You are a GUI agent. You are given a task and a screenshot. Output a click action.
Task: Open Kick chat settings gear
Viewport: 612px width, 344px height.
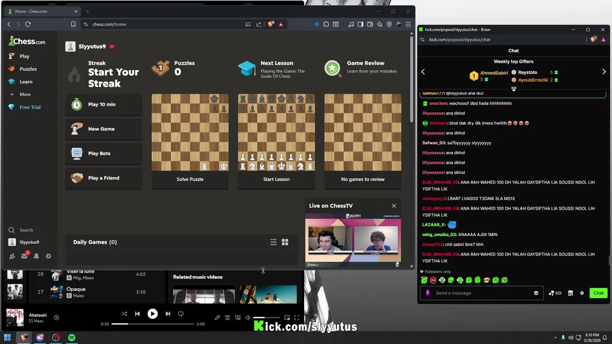click(x=582, y=293)
